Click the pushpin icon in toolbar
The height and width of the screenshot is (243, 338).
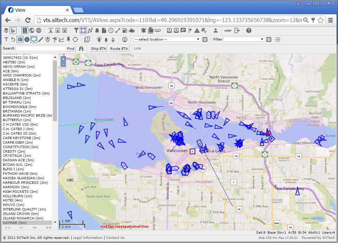(68, 39)
